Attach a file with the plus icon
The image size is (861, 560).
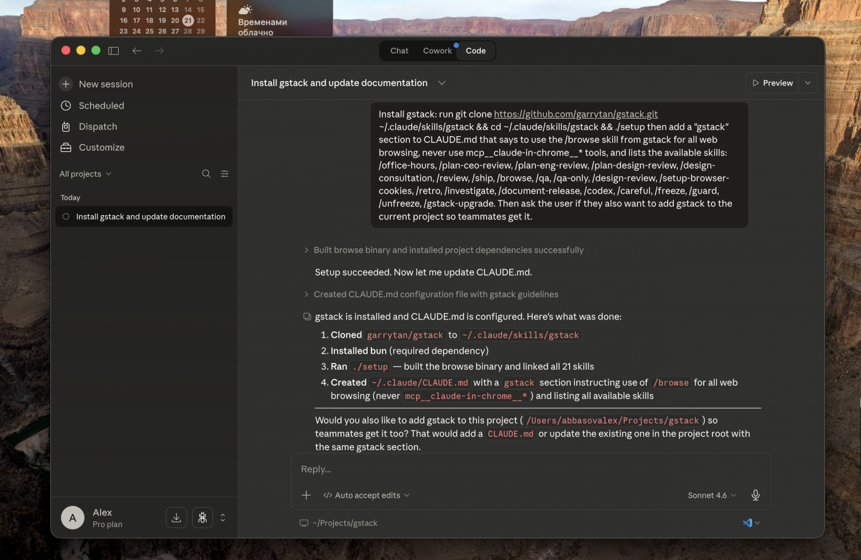(306, 495)
